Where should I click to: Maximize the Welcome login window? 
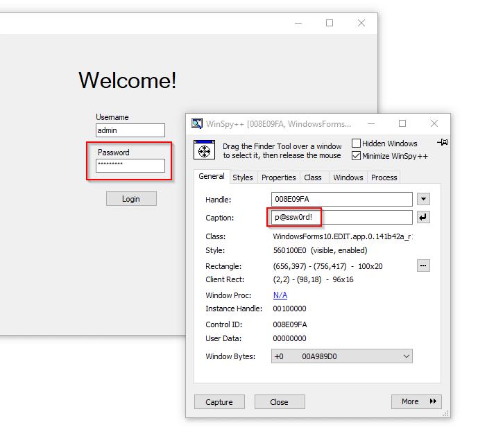click(330, 23)
